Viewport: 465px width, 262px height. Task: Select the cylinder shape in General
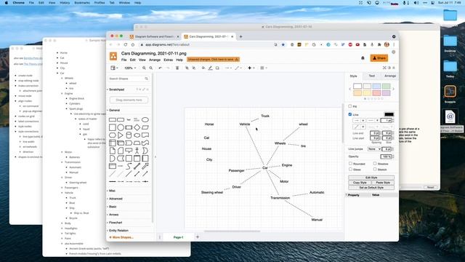point(129,135)
